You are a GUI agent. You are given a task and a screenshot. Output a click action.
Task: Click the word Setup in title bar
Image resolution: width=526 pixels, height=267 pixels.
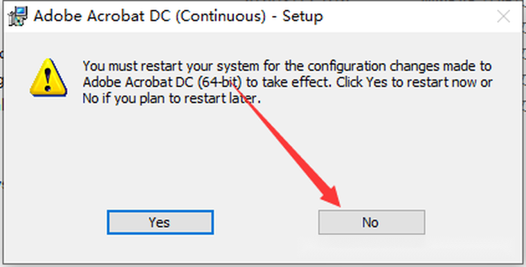pyautogui.click(x=302, y=16)
